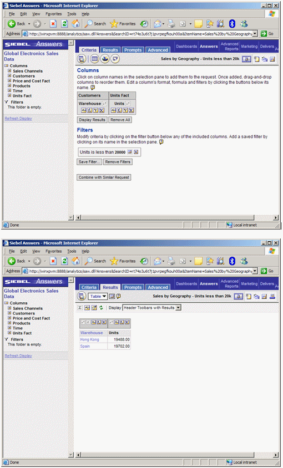Switch to Results tab in Criteria-view window
Image resolution: width=283 pixels, height=468 pixels.
click(x=110, y=50)
